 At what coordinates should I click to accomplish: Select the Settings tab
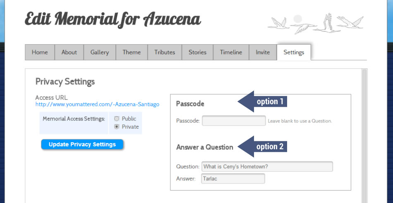[294, 53]
